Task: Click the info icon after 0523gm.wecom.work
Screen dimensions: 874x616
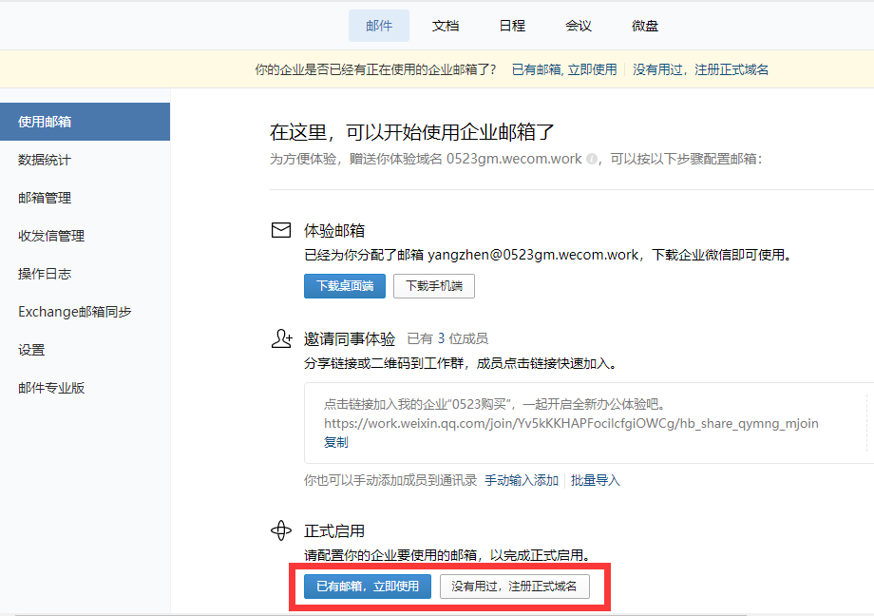Action: click(593, 160)
